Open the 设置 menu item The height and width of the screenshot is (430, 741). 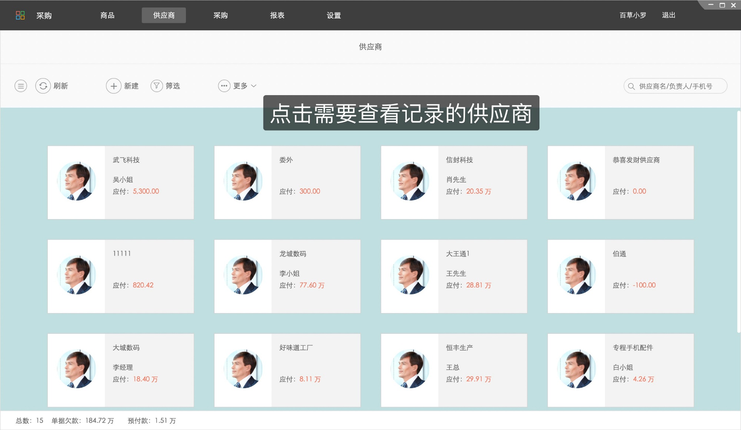[334, 15]
